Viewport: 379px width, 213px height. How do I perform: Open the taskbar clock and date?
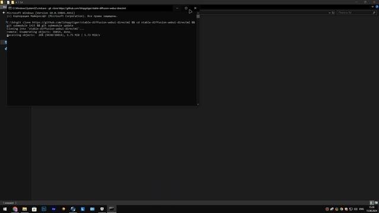(372, 209)
